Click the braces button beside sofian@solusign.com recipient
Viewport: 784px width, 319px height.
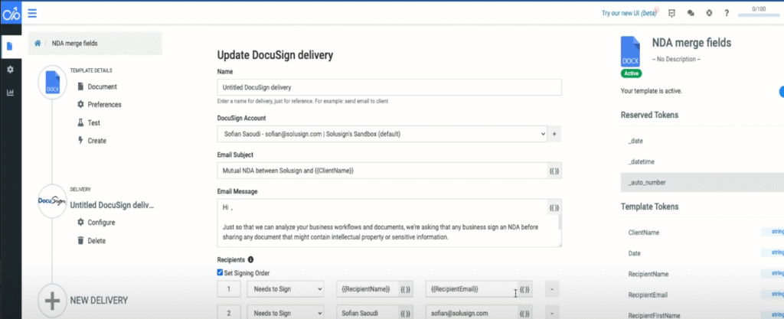tap(524, 313)
